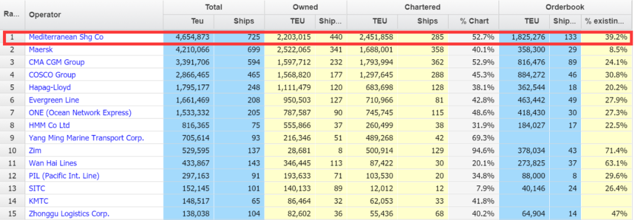635x220 pixels.
Task: Open the COSCO Group operator link
Action: coord(52,75)
